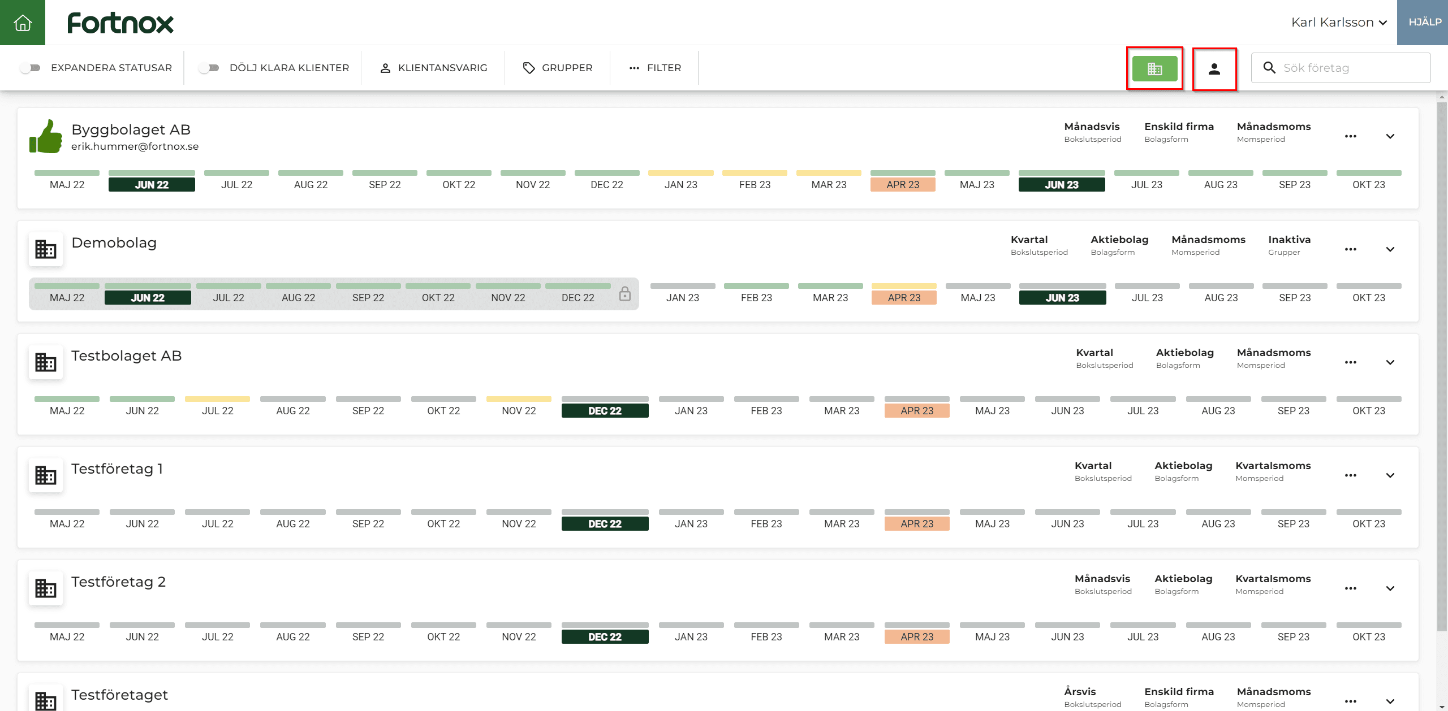Click the building icon for Demobolag
This screenshot has width=1448, height=711.
click(46, 249)
